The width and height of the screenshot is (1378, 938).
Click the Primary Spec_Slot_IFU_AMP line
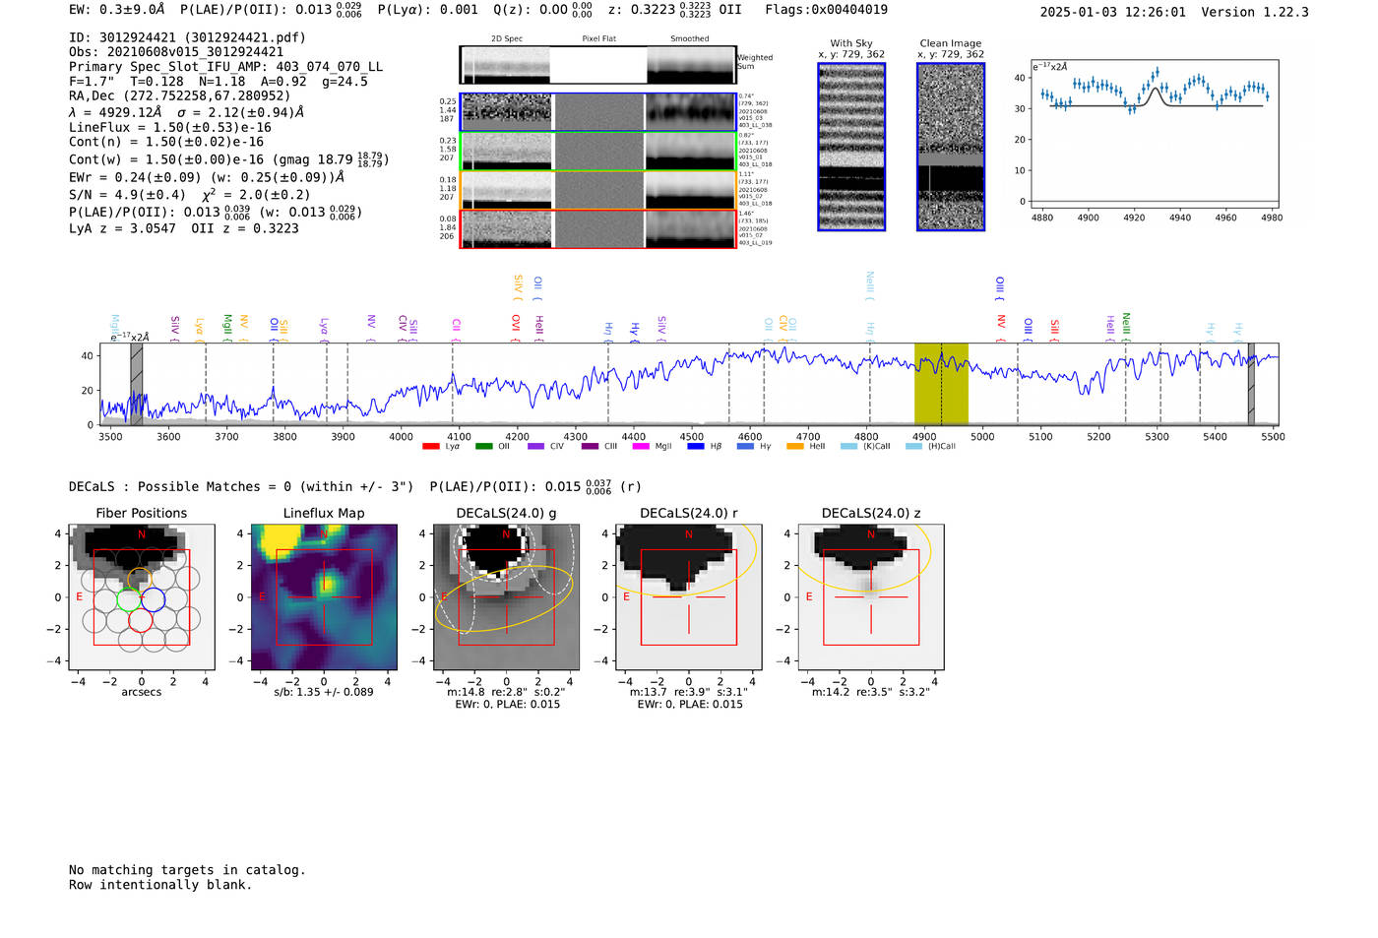point(226,67)
